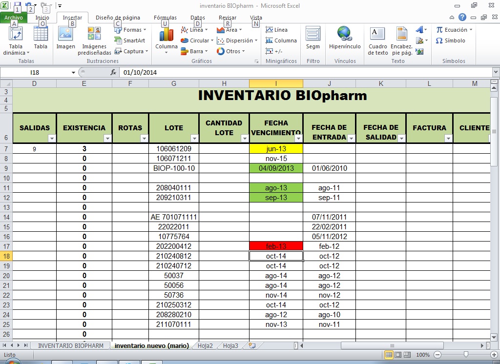Insert SmartArt graphic
The image size is (500, 364).
tap(130, 40)
